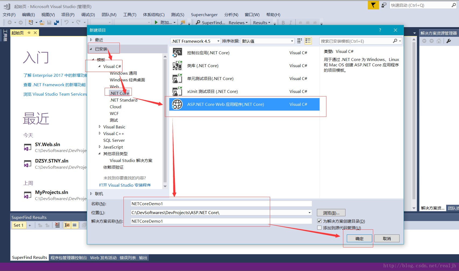Image resolution: width=459 pixels, height=271 pixels.
Task: Pin the start page tab
Action: tap(29, 33)
